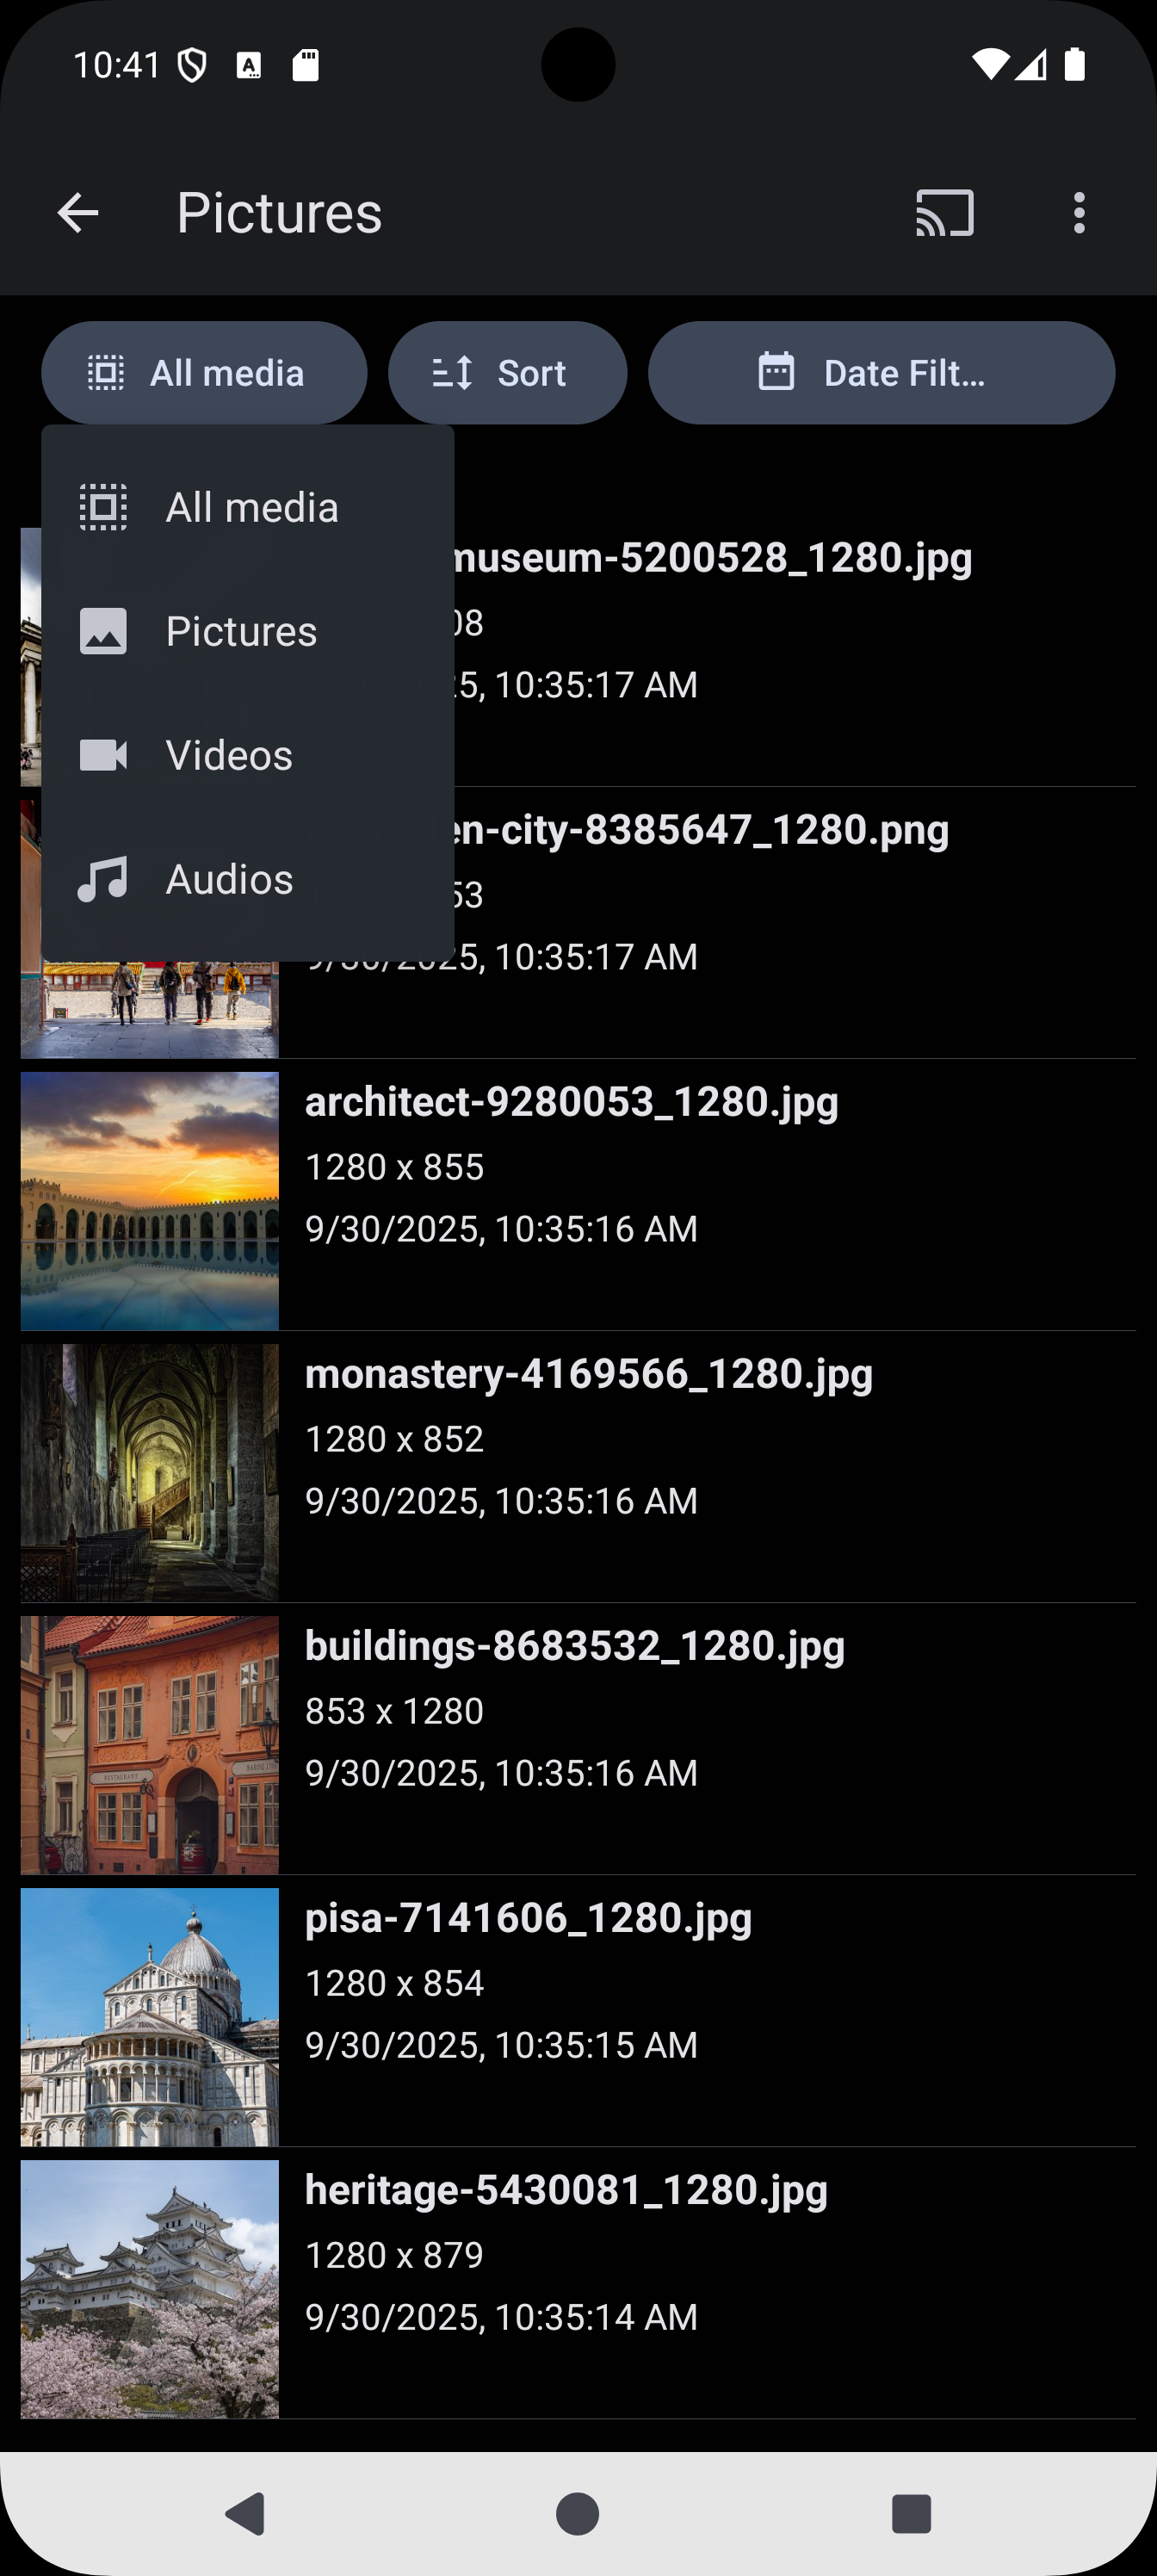Open the Cast screen icon
The height and width of the screenshot is (2576, 1157).
(944, 213)
